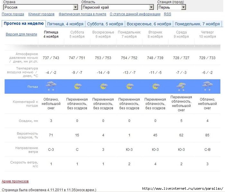The height and width of the screenshot is (192, 225).
Task: Click the Погода row label
Action: point(33,87)
